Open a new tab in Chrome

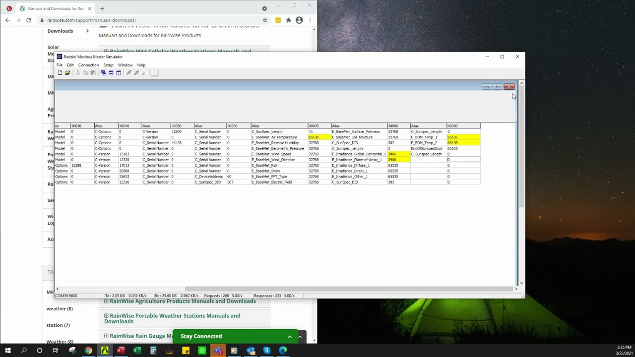(102, 8)
